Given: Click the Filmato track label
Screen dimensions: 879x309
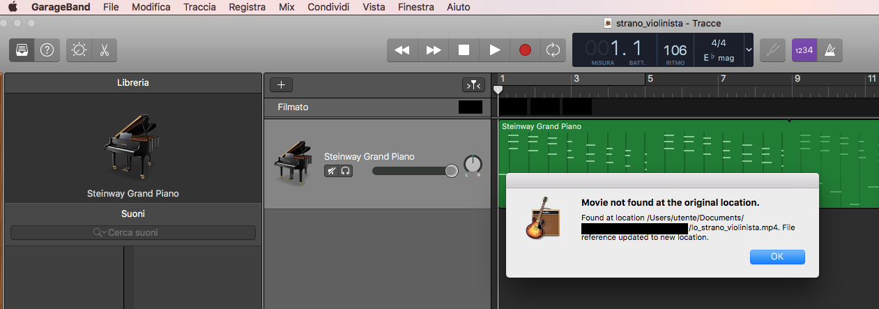Looking at the screenshot, I should (x=293, y=107).
